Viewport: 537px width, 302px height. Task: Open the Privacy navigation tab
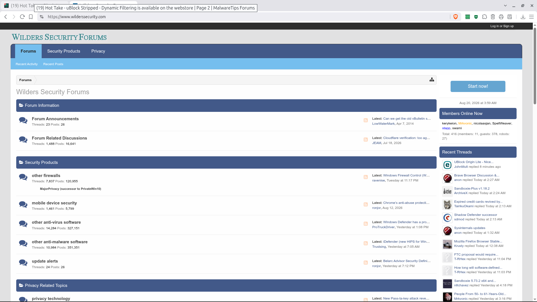click(98, 51)
